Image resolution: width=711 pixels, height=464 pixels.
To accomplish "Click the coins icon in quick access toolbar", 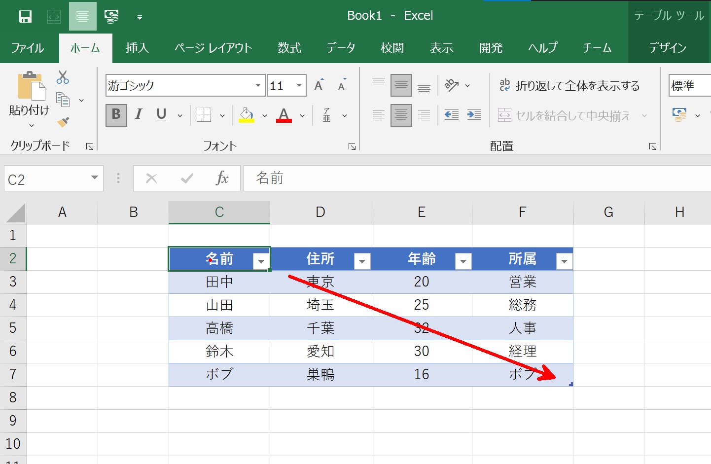I will (x=111, y=17).
